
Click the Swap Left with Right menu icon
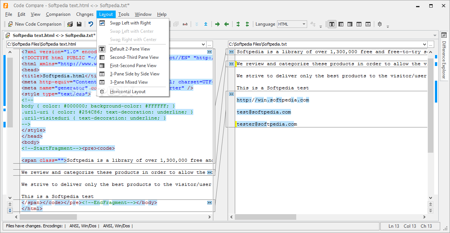[102, 23]
